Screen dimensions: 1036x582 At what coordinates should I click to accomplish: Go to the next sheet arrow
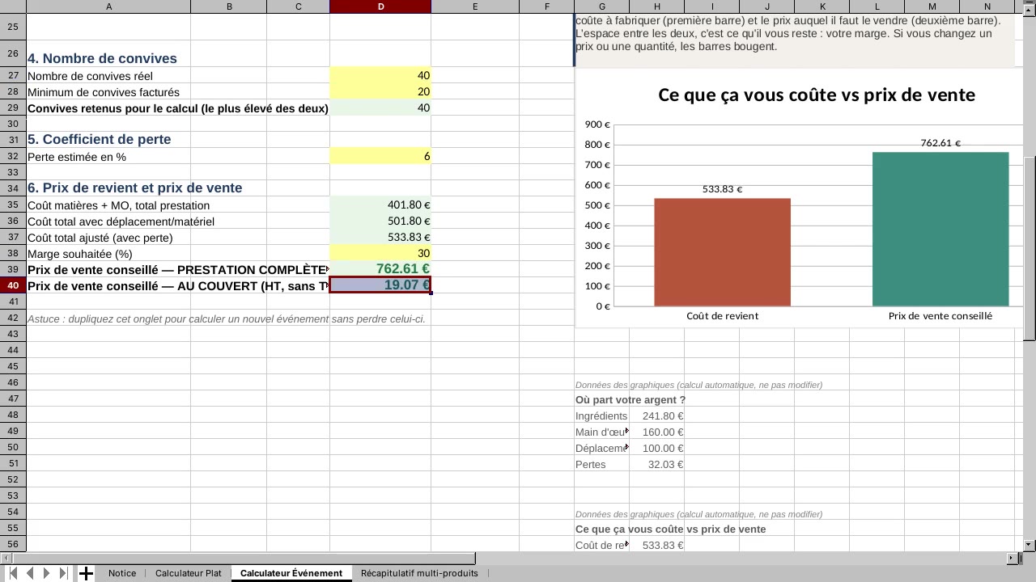pos(47,573)
